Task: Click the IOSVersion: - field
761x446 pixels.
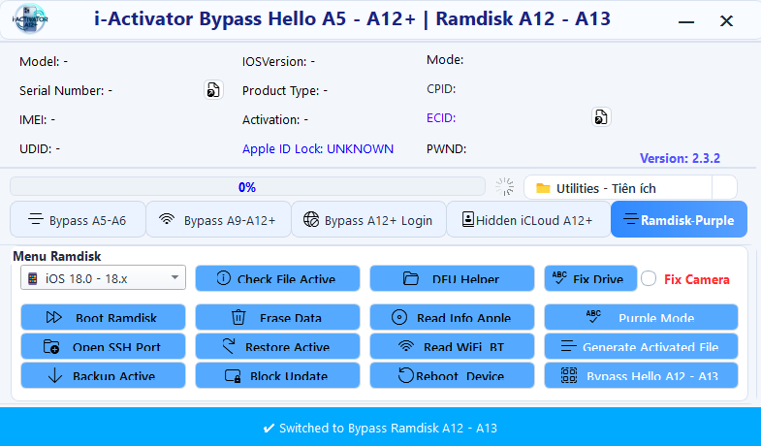Action: tap(278, 62)
